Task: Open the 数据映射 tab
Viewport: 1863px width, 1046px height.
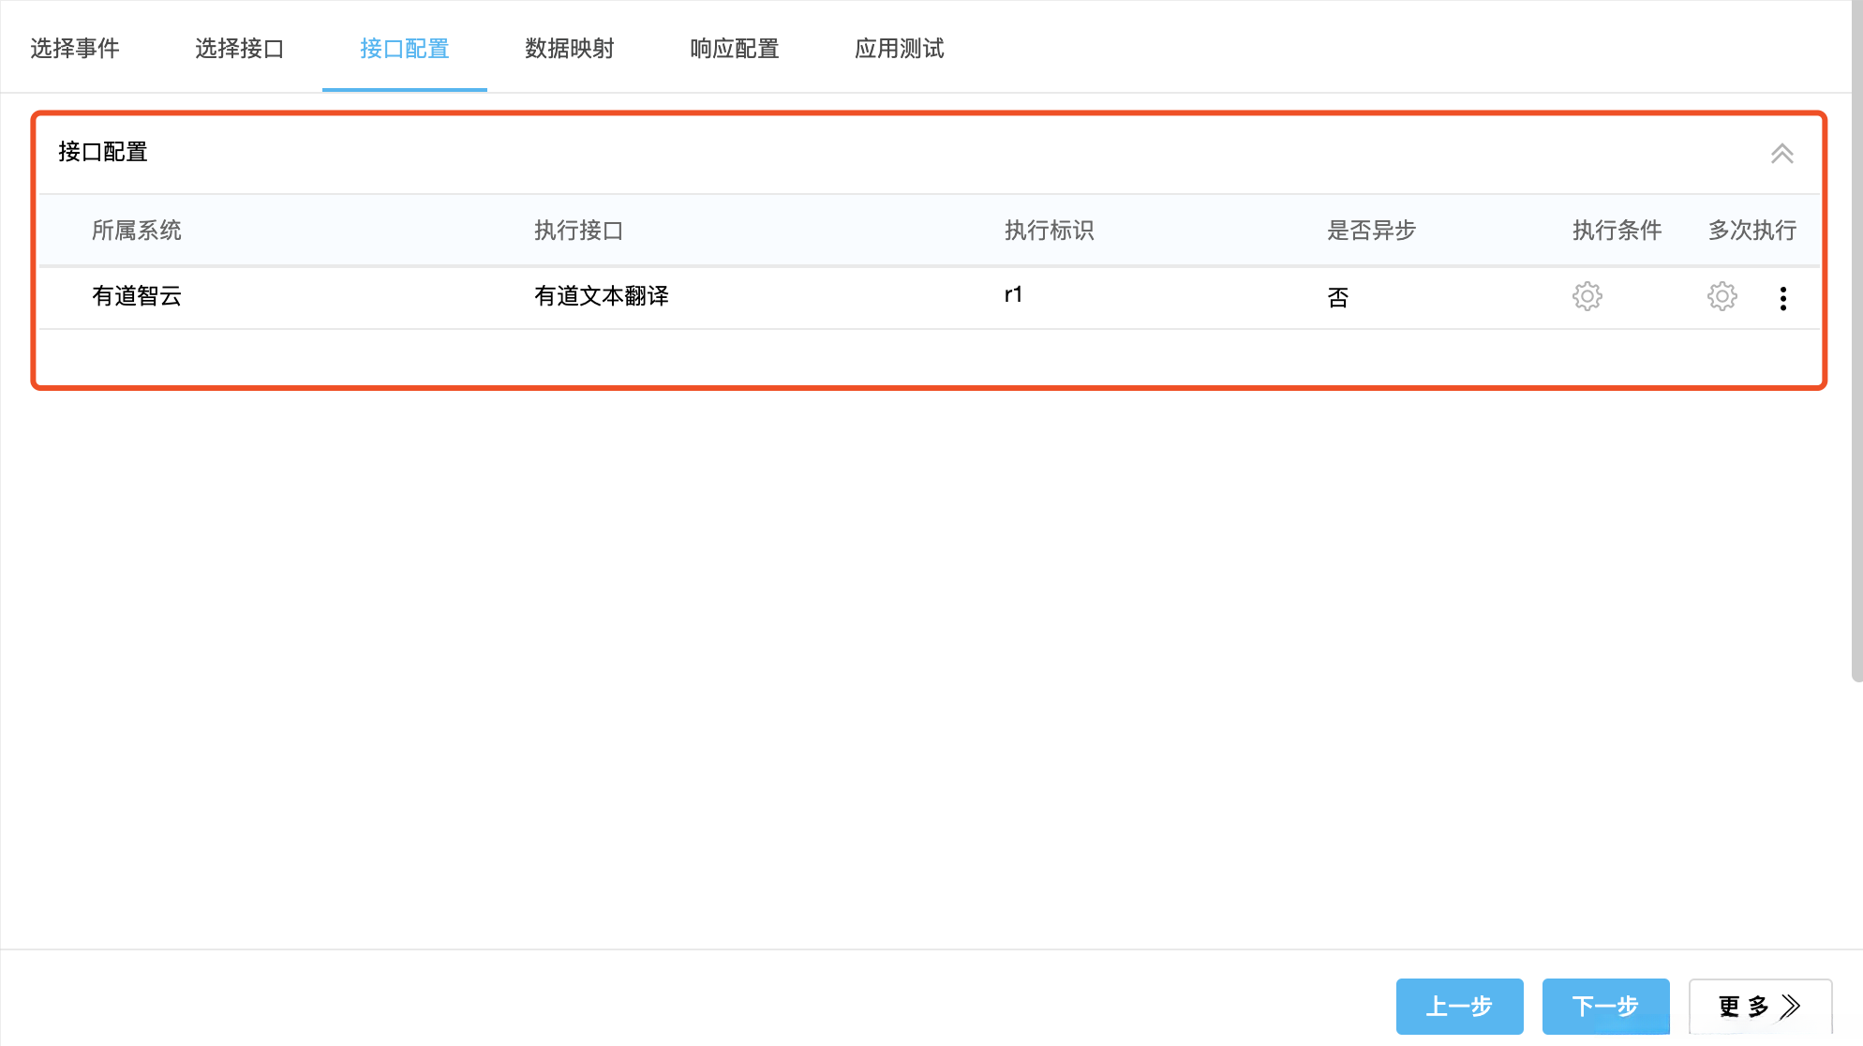Action: pyautogui.click(x=569, y=48)
